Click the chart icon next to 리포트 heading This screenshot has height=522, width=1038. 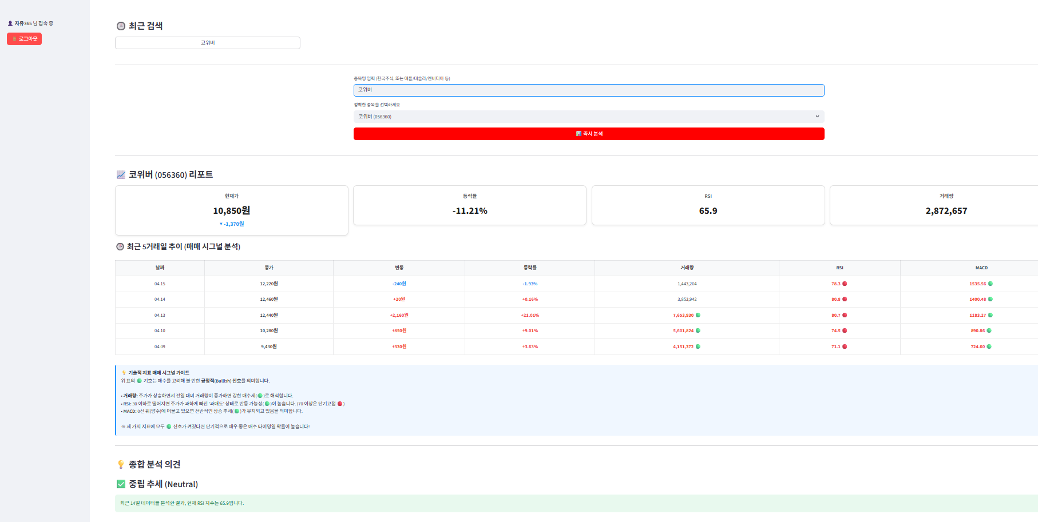[x=121, y=174]
